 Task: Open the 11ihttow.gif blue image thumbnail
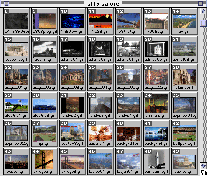click(x=73, y=21)
